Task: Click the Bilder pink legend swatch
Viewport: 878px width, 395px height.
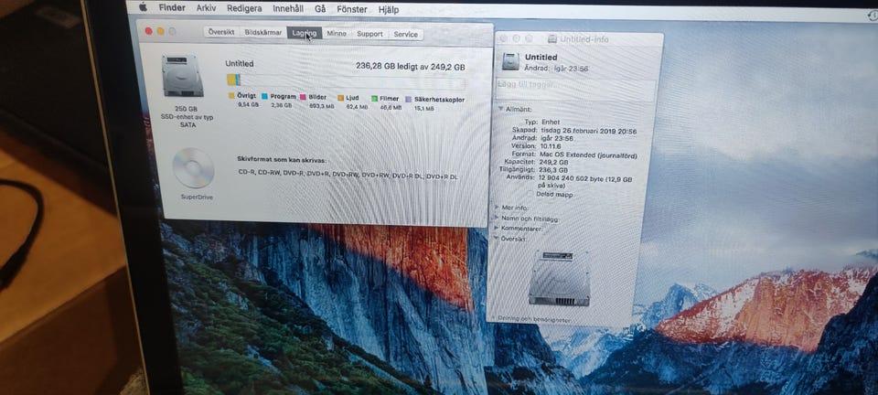Action: [x=303, y=97]
